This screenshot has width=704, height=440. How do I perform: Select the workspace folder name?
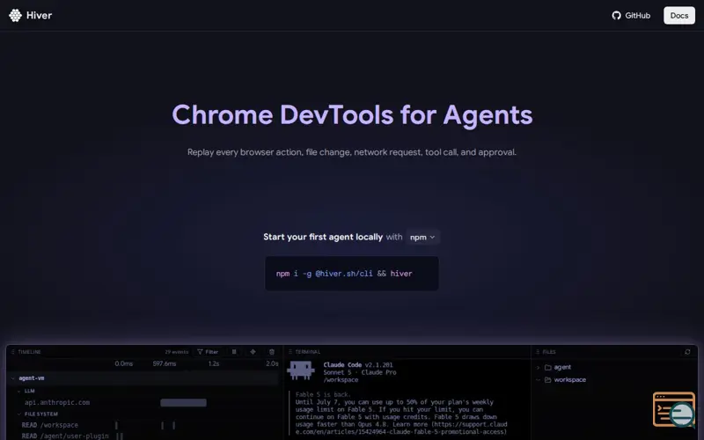coord(569,380)
